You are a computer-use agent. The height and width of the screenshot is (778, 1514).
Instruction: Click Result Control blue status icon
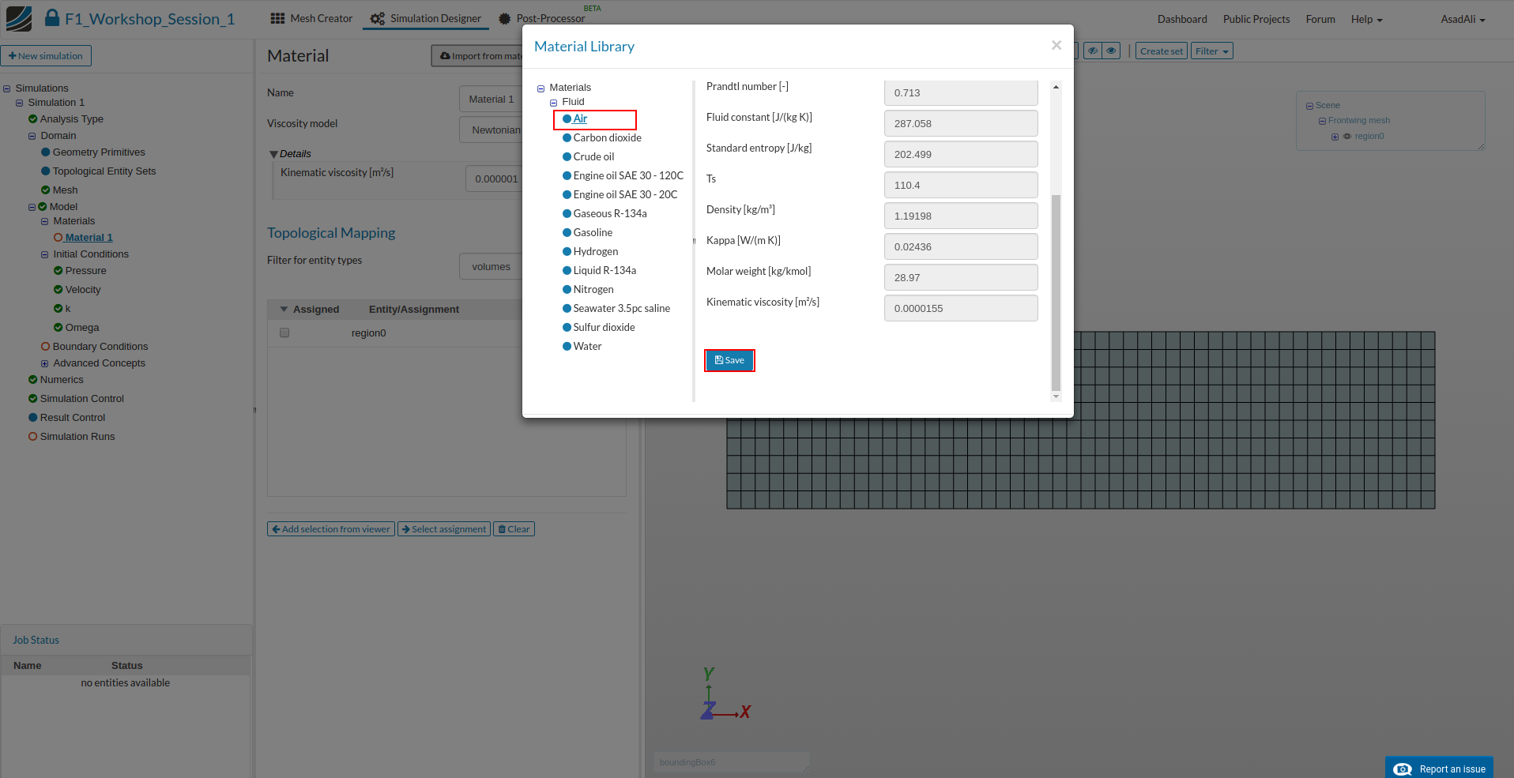(x=32, y=418)
